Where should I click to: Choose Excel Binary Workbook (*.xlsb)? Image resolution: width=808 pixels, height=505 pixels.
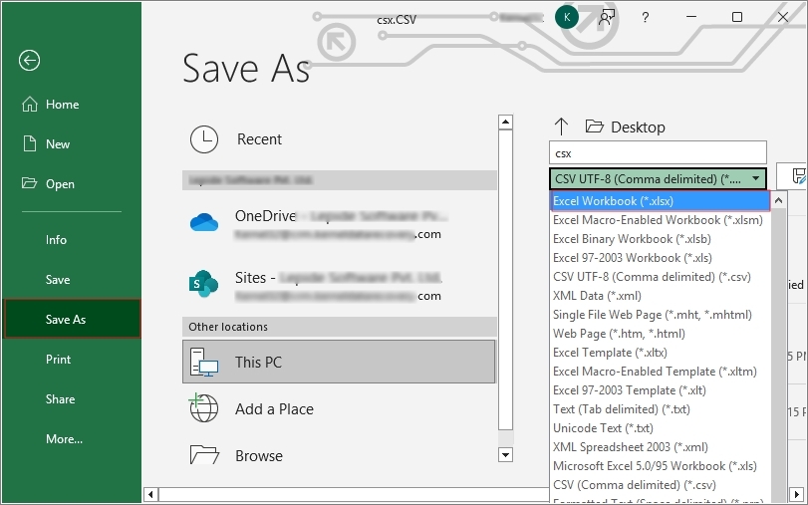(x=661, y=239)
